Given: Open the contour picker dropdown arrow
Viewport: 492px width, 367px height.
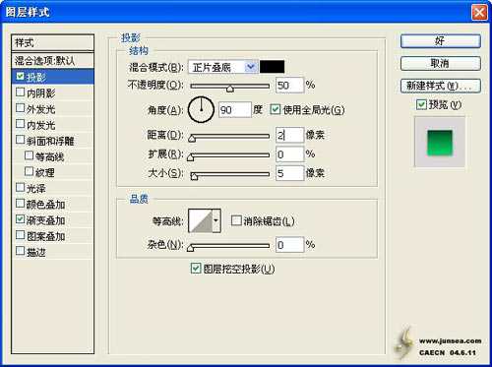Looking at the screenshot, I should [x=216, y=220].
